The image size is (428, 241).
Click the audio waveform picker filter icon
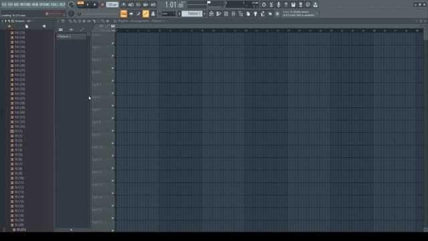[x=72, y=29]
